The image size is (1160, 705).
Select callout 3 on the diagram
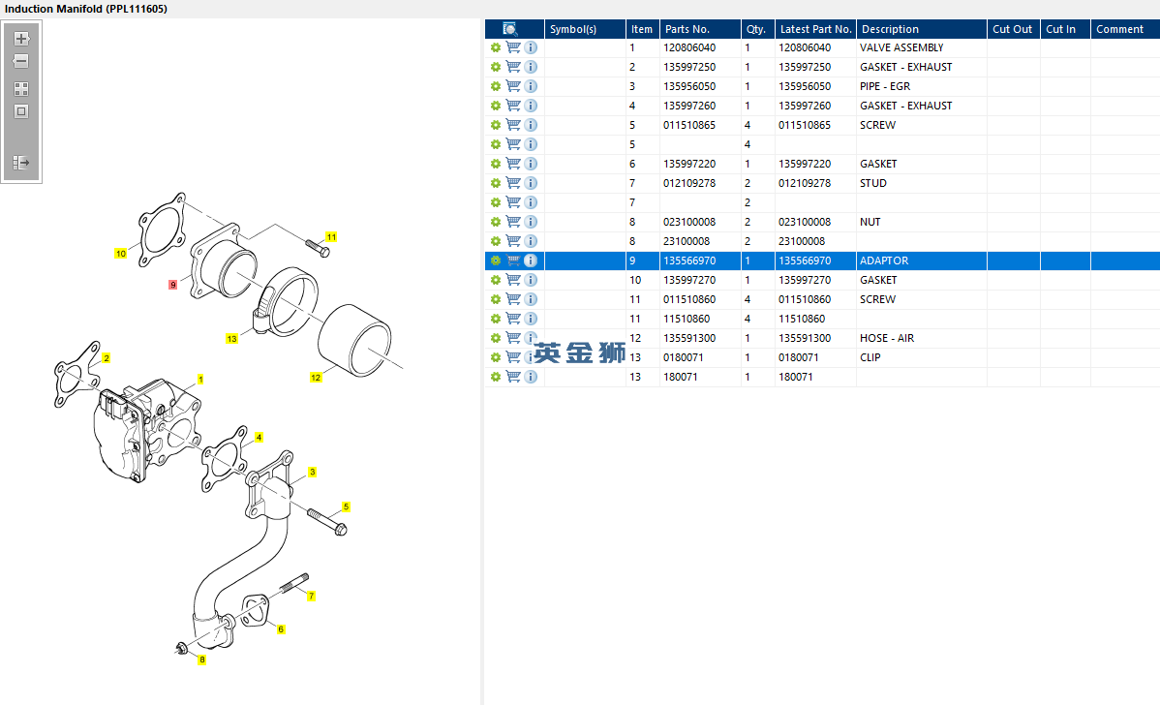(x=312, y=472)
